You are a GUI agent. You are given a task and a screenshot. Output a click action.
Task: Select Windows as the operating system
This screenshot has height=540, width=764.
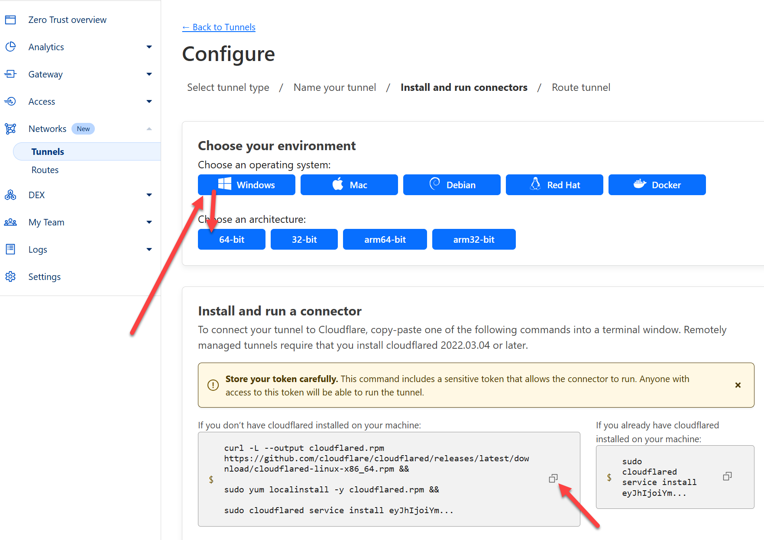tap(246, 185)
